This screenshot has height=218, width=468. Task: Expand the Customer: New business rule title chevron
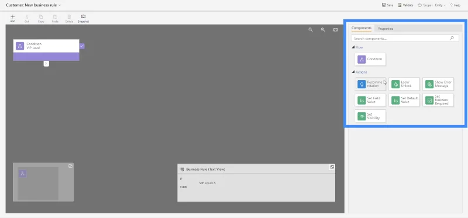(60, 5)
